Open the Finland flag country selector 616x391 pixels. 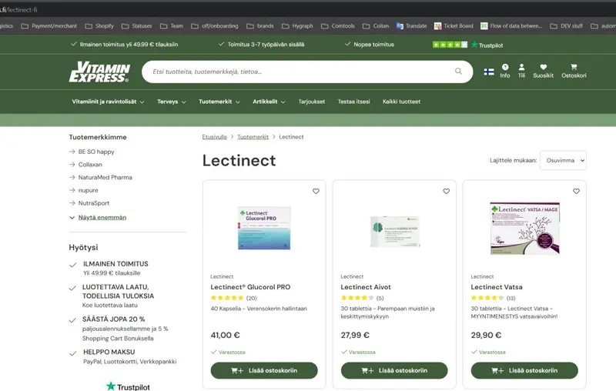[489, 72]
